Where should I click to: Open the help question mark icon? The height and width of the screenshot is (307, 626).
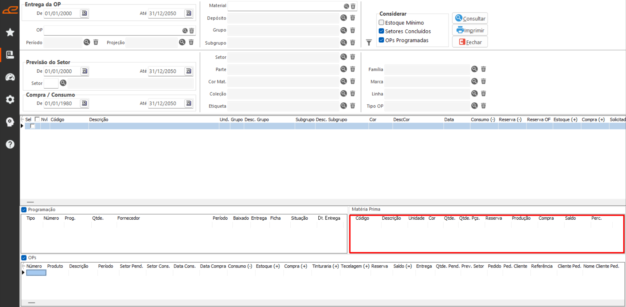coord(10,144)
